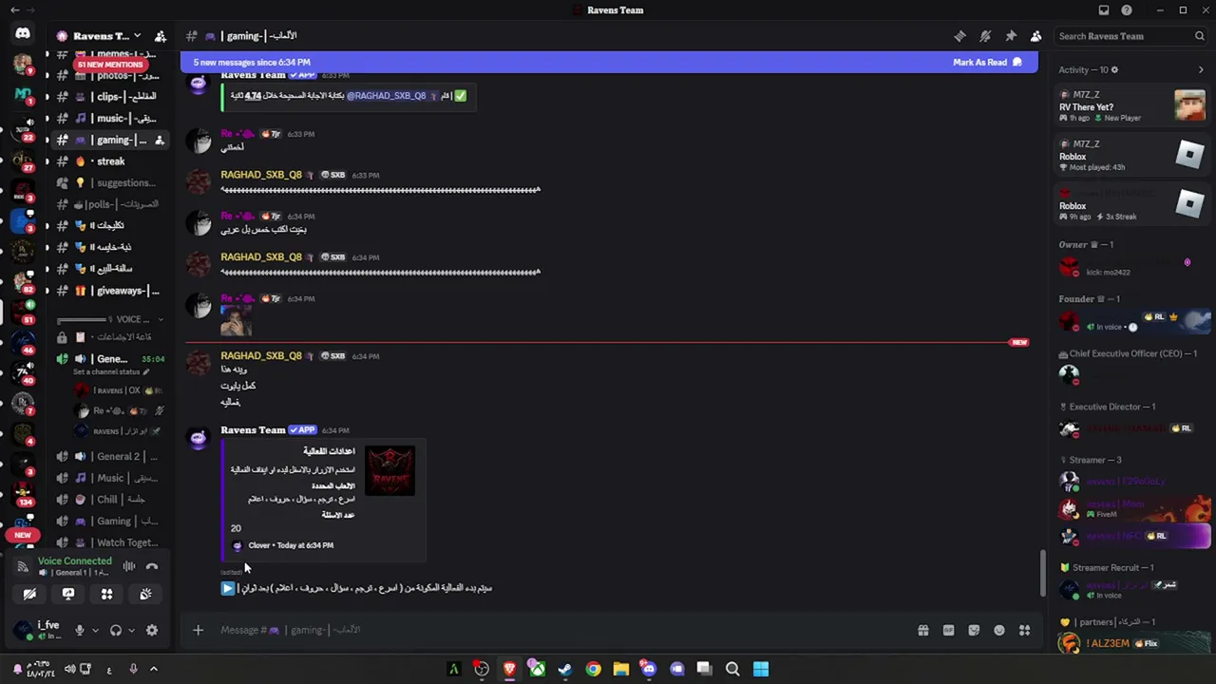Screen dimensions: 1216x684
Task: Join the Gaming voice channel
Action: pyautogui.click(x=112, y=522)
